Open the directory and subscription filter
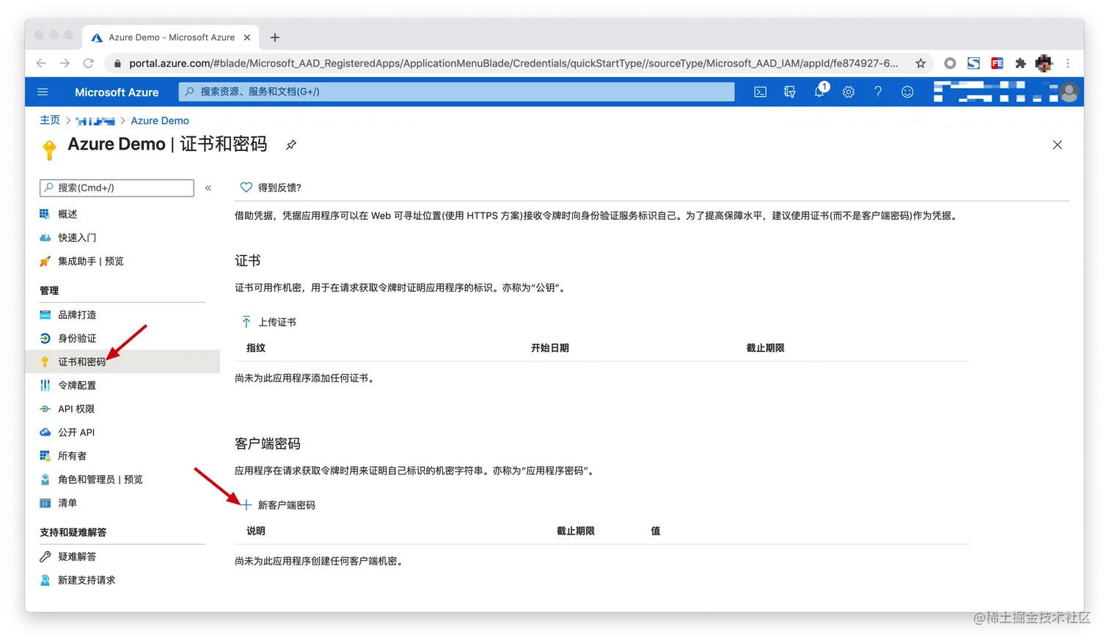 tap(790, 92)
